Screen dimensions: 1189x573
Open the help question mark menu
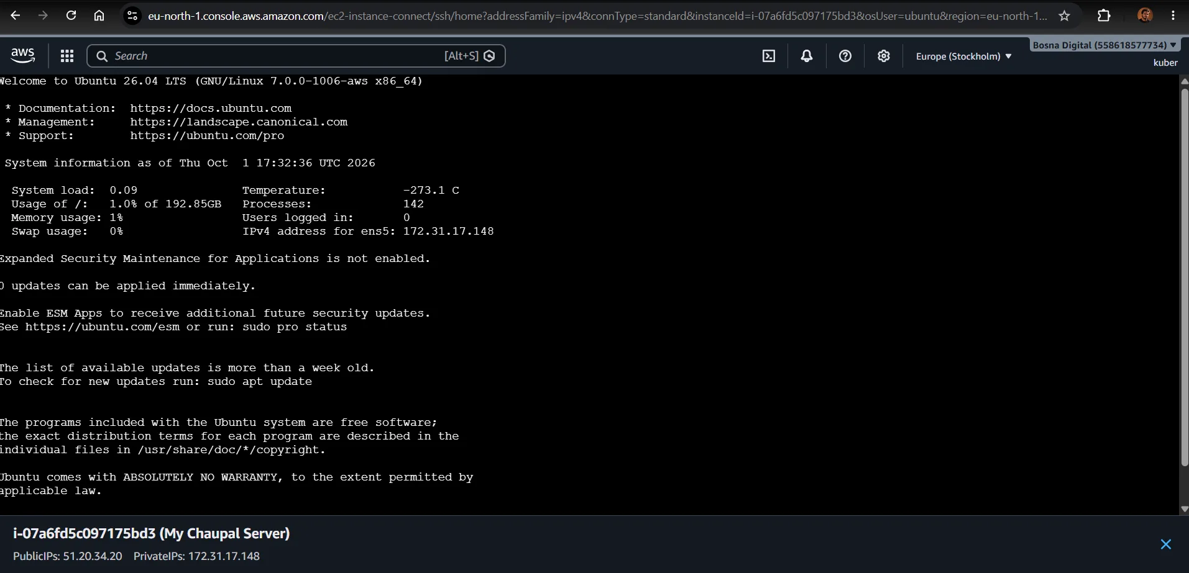[845, 56]
